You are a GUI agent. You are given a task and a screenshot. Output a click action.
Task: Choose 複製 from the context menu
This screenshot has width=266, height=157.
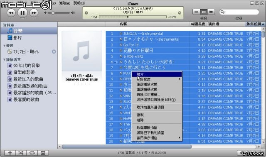click(157, 115)
